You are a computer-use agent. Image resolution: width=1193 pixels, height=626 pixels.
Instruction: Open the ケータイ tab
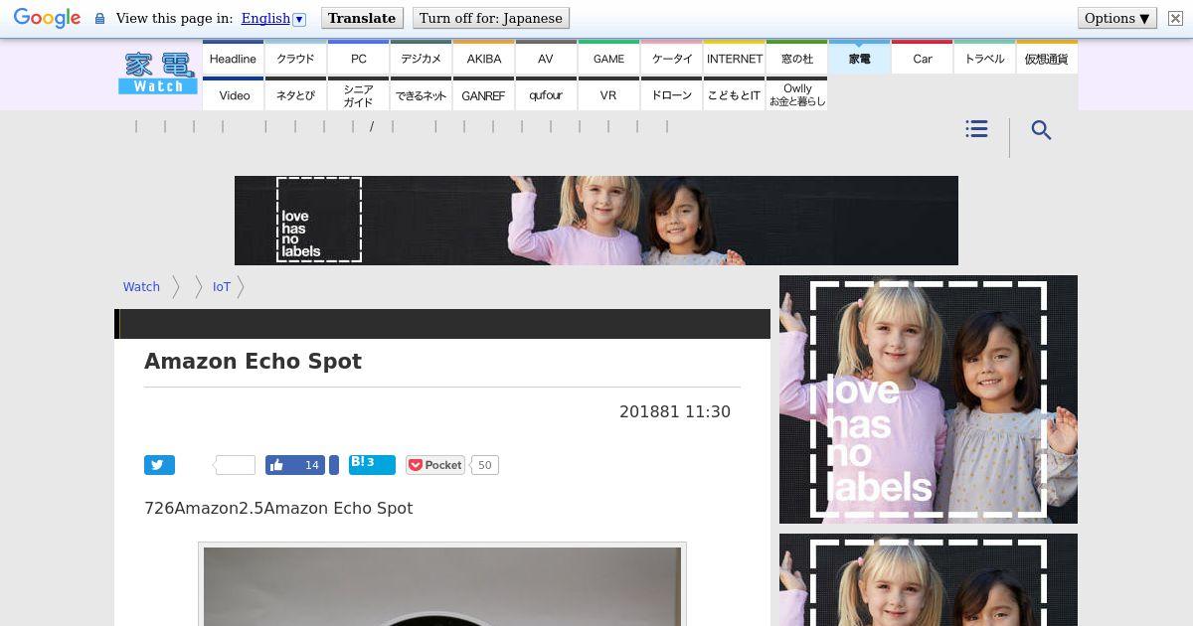tap(671, 58)
